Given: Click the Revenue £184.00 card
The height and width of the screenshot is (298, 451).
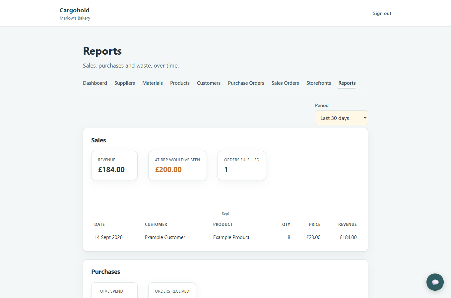Looking at the screenshot, I should pos(114,166).
